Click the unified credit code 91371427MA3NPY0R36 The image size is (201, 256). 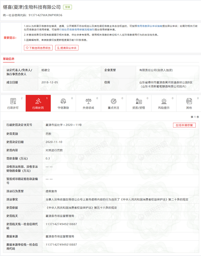45,15
